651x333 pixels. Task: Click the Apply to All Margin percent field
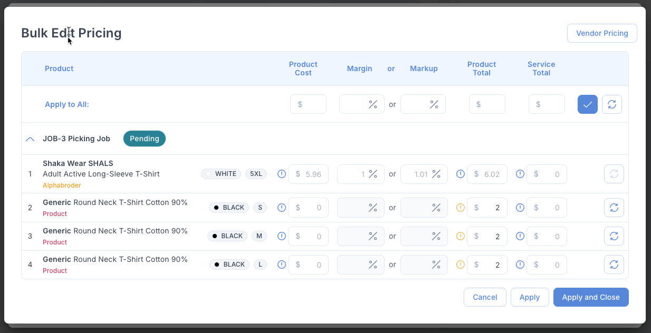[x=356, y=104]
